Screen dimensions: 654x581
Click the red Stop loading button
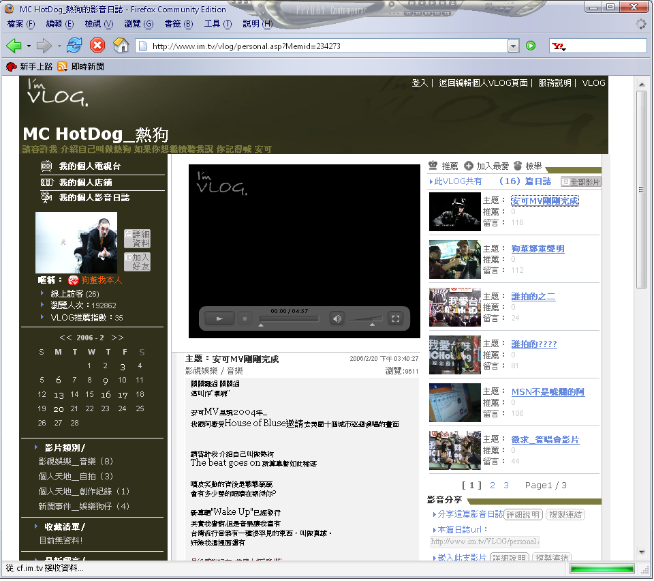click(97, 46)
